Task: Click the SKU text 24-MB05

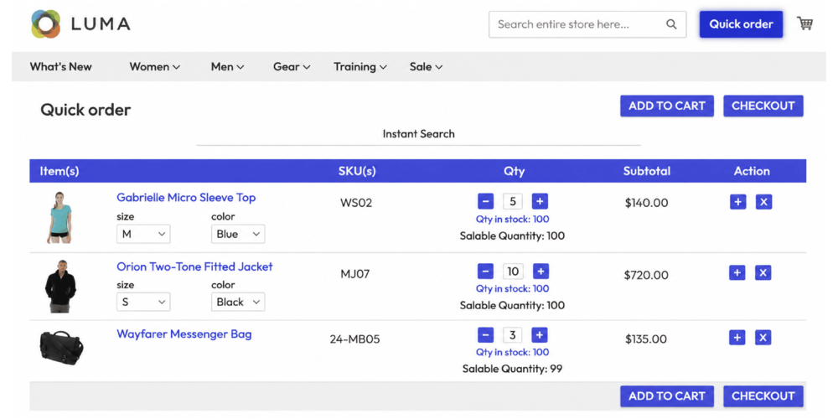Action: click(x=354, y=339)
